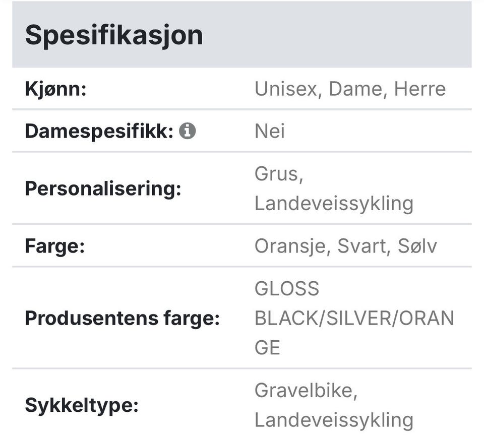Click Landeveissykling in the Sykkeltype row
This screenshot has height=439, width=484.
click(334, 420)
